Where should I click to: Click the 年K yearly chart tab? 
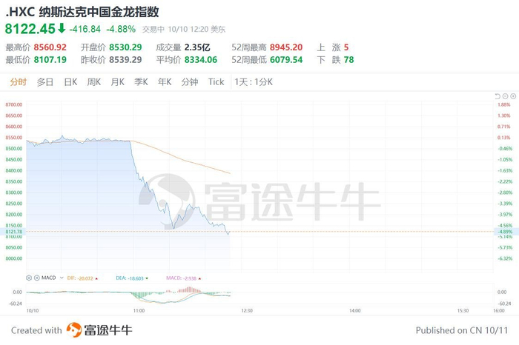(x=164, y=82)
